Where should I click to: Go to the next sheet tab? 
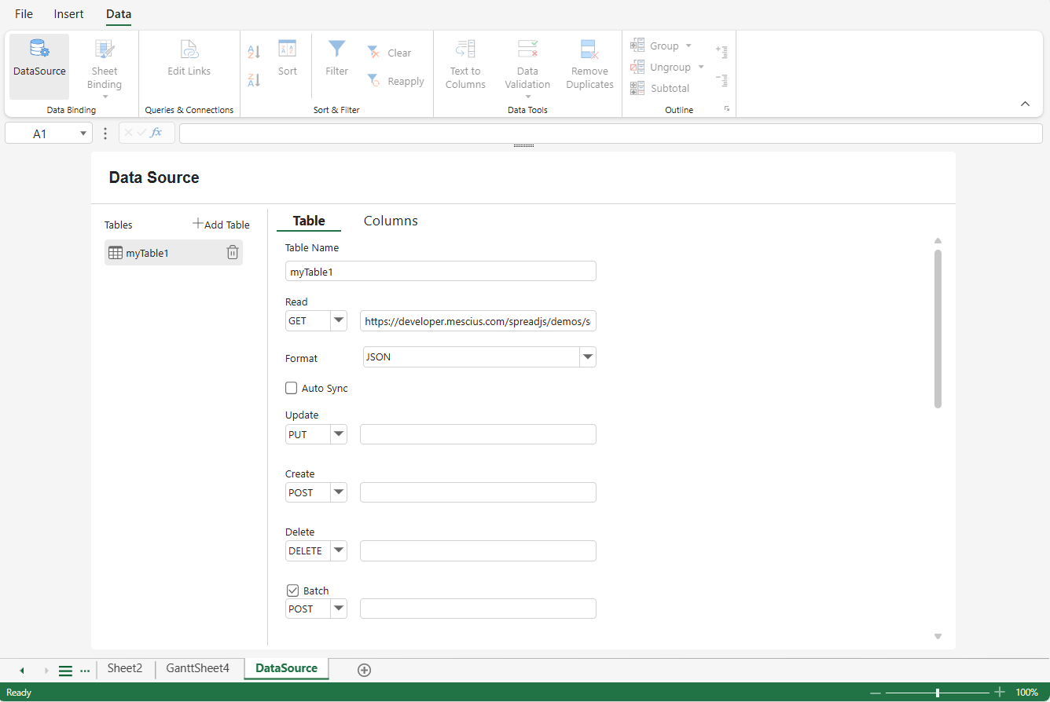(46, 671)
